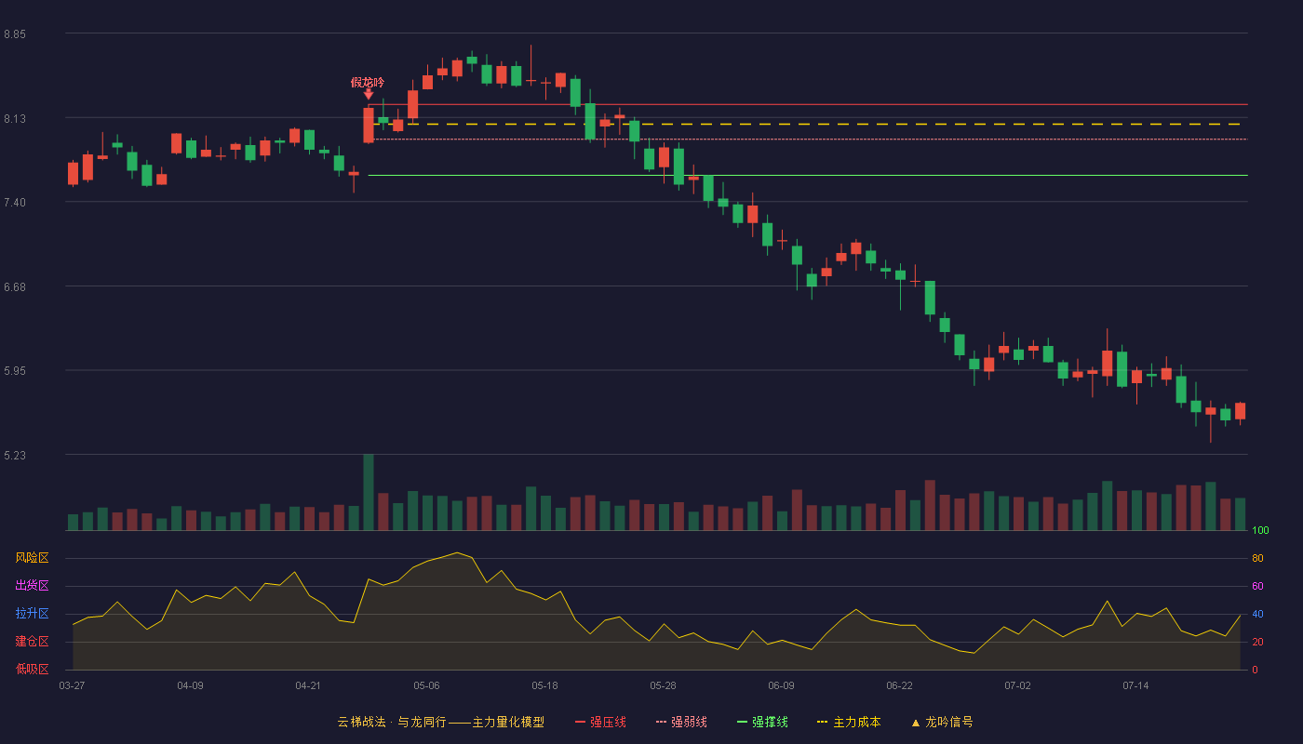
Task: Click the red 强压线 legend line swatch
Action: click(x=580, y=723)
